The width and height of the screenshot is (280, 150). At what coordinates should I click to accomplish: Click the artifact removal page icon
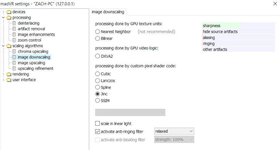pyautogui.click(x=14, y=29)
